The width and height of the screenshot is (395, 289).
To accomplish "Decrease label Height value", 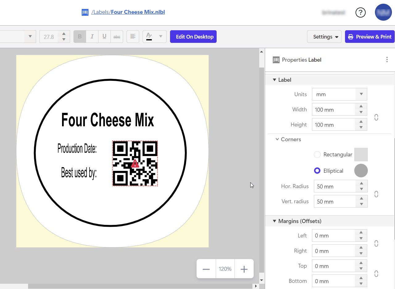I will tap(361, 128).
